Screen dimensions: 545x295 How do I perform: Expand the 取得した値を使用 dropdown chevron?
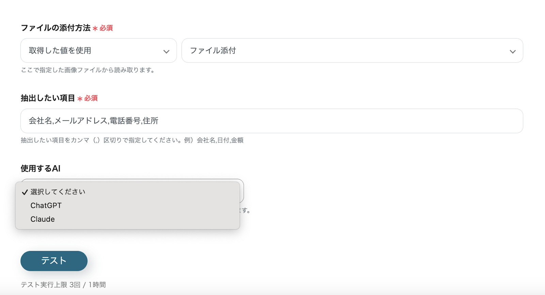click(166, 51)
